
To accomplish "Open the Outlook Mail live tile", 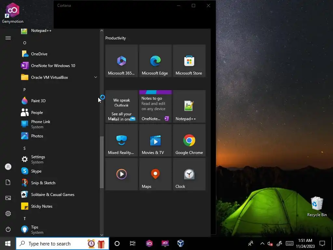I will point(122,106).
